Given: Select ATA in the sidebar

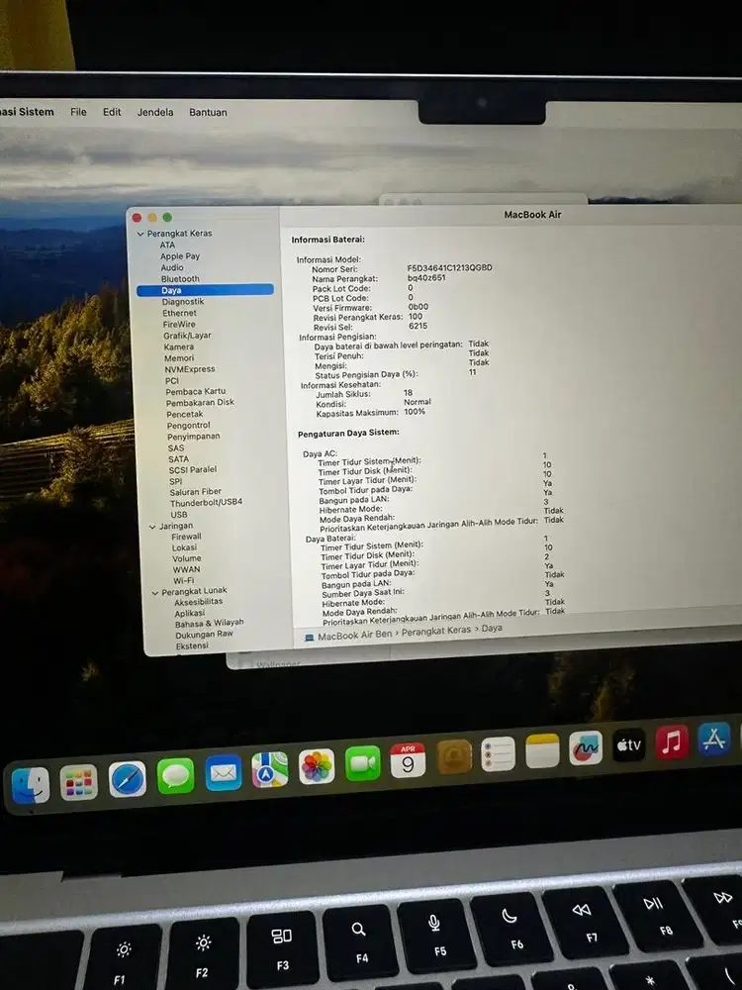Looking at the screenshot, I should (x=167, y=245).
